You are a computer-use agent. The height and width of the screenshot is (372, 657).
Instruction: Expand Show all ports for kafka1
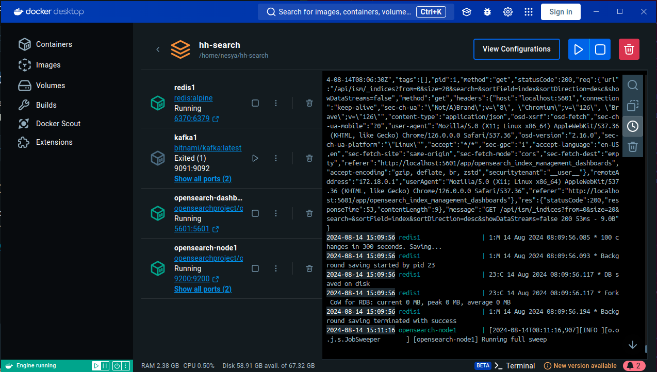click(x=203, y=179)
